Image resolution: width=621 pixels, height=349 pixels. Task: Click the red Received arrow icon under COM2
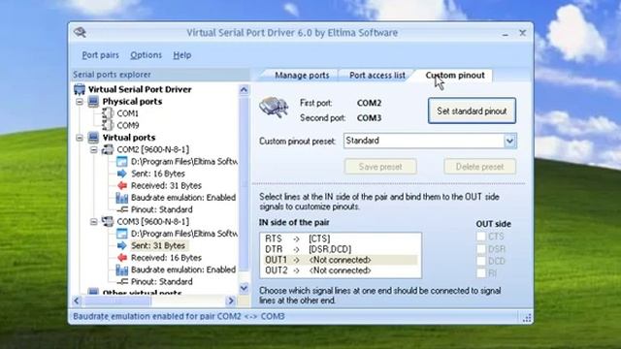(x=122, y=185)
